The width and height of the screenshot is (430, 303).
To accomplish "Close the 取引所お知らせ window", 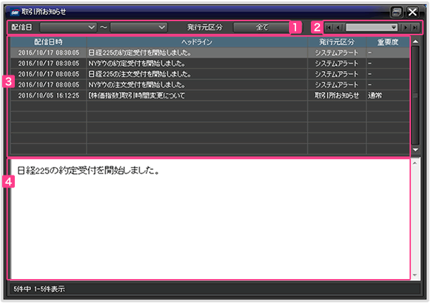I will click(412, 12).
